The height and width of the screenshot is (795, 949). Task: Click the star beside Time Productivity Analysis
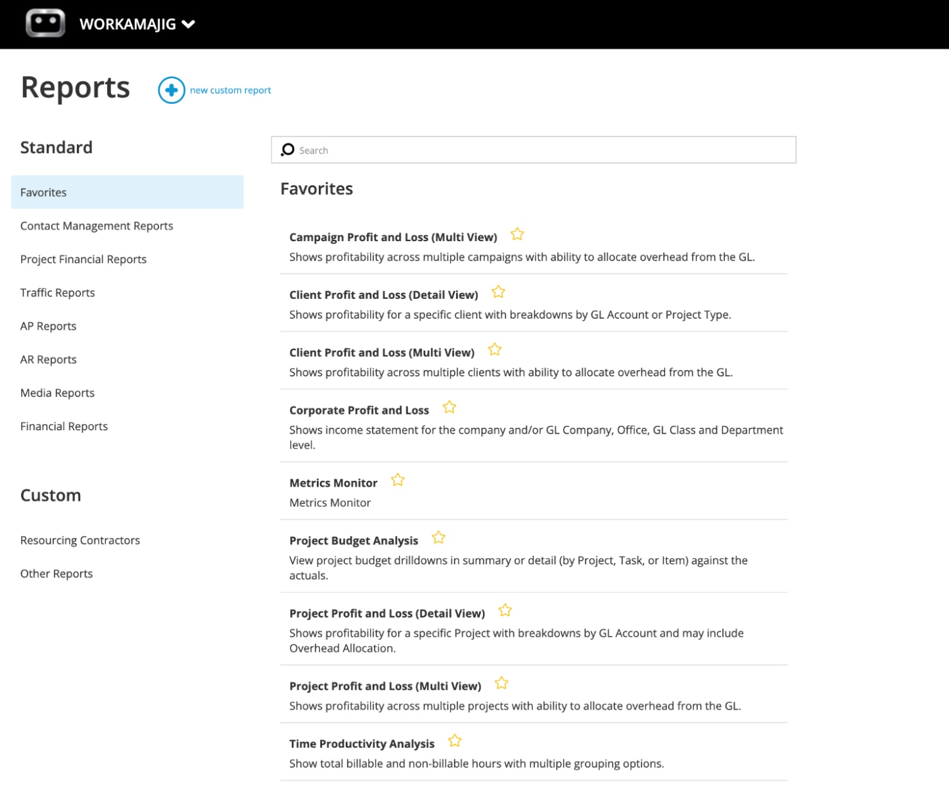(454, 740)
